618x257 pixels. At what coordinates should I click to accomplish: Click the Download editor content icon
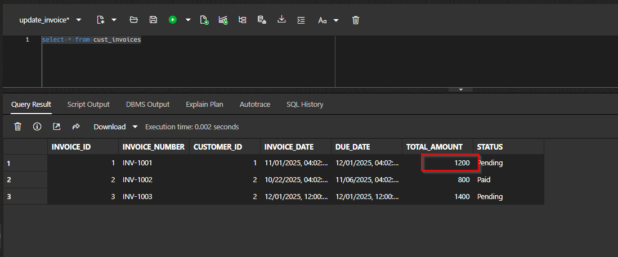(281, 20)
